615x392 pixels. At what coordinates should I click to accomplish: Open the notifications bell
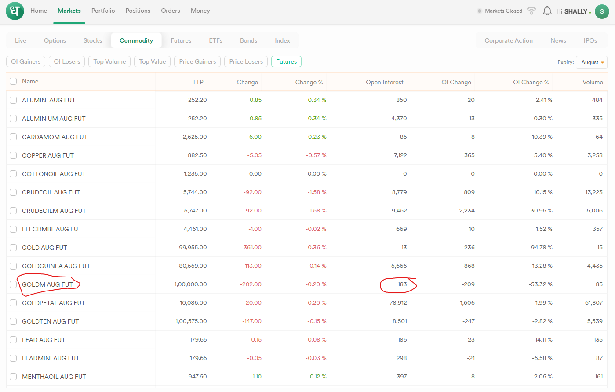click(x=547, y=11)
